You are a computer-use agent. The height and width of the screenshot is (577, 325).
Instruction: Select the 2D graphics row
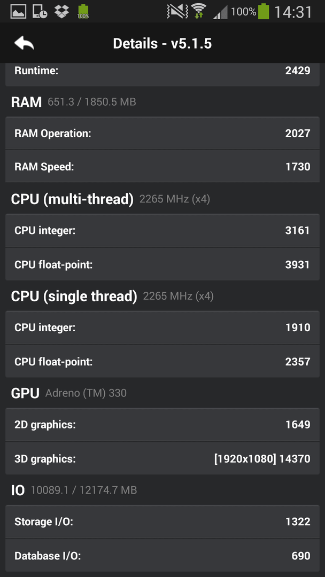pyautogui.click(x=162, y=425)
